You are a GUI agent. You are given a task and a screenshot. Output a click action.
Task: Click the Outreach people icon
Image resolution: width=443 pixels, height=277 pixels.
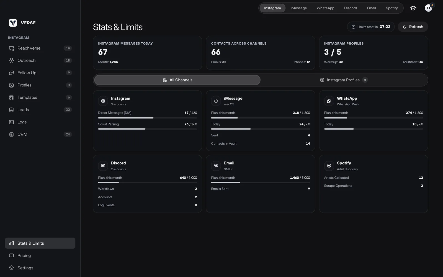[x=11, y=60]
